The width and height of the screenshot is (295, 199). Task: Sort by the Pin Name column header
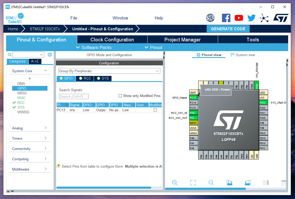(63, 105)
